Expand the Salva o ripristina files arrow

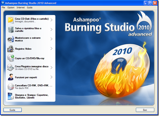pyautogui.click(x=51, y=29)
